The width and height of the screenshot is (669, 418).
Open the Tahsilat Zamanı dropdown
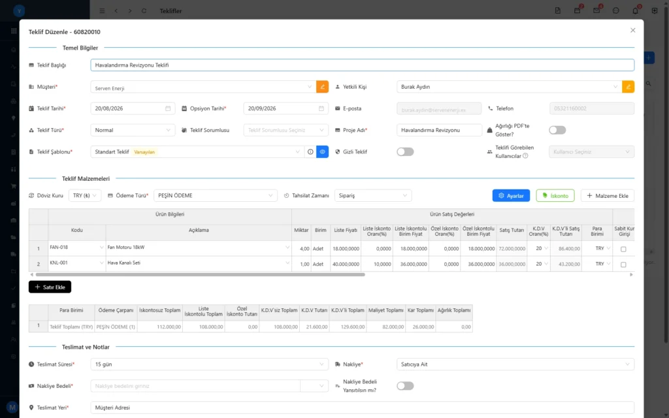click(373, 196)
